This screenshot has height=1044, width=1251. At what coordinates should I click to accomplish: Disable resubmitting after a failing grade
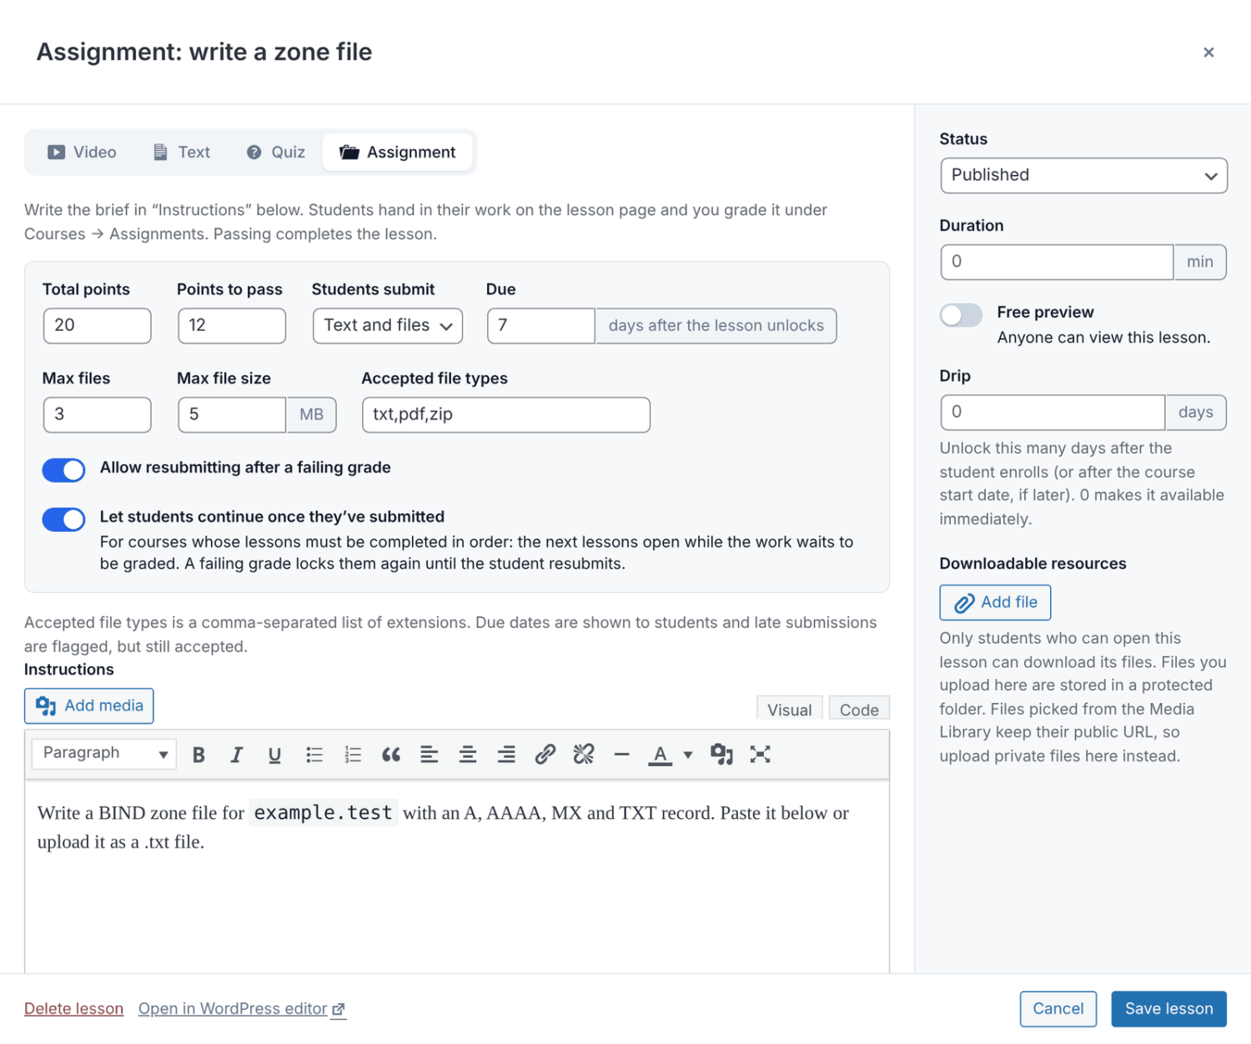click(x=64, y=470)
